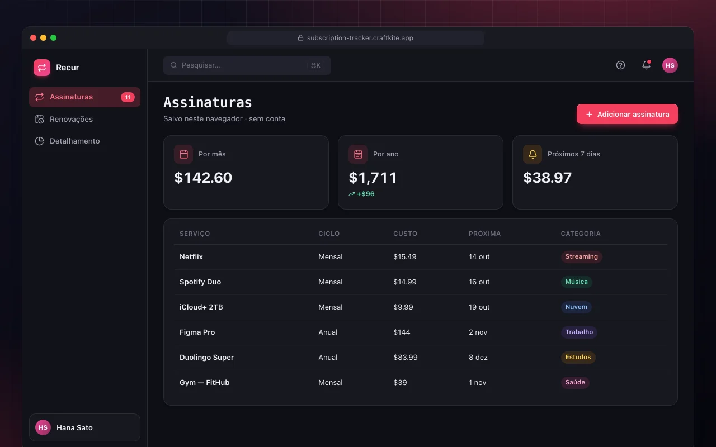Click the Hana Sato avatar in sidebar
This screenshot has width=716, height=447.
pyautogui.click(x=43, y=427)
